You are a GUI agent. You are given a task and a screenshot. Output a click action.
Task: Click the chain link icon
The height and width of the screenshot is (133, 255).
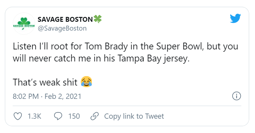click(94, 116)
